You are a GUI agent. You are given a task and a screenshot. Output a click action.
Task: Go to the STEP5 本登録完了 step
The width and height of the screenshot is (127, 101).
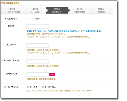point(101,10)
